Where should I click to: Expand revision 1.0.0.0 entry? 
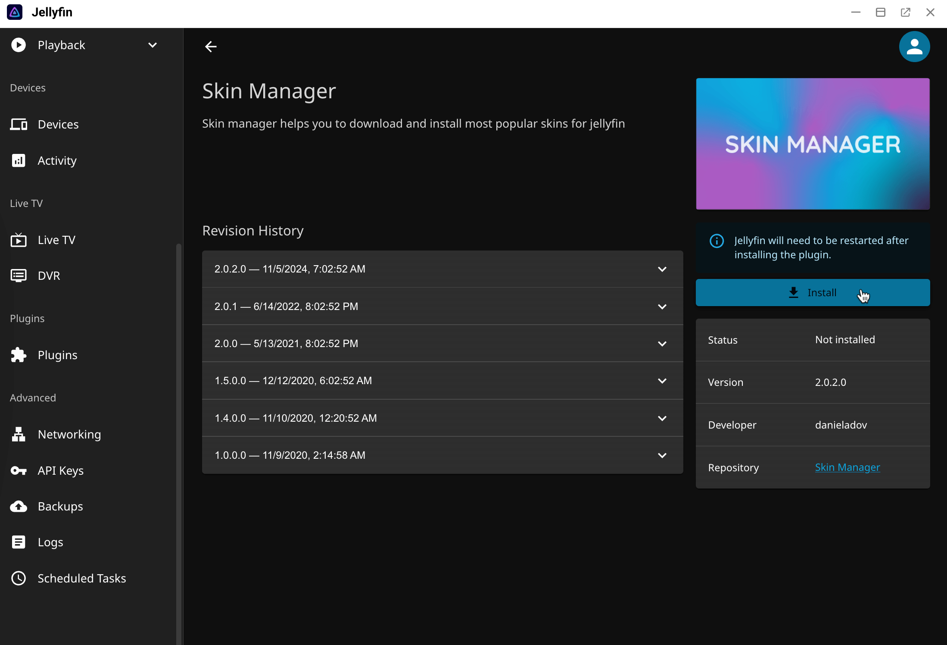[x=442, y=455]
